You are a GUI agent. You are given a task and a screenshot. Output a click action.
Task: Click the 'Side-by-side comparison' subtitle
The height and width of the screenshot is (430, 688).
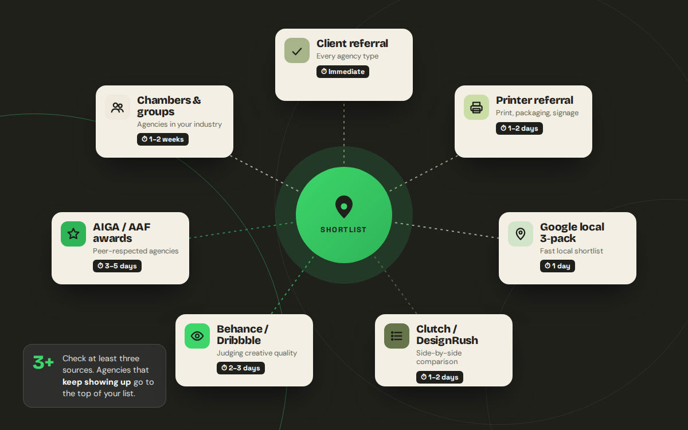point(439,357)
